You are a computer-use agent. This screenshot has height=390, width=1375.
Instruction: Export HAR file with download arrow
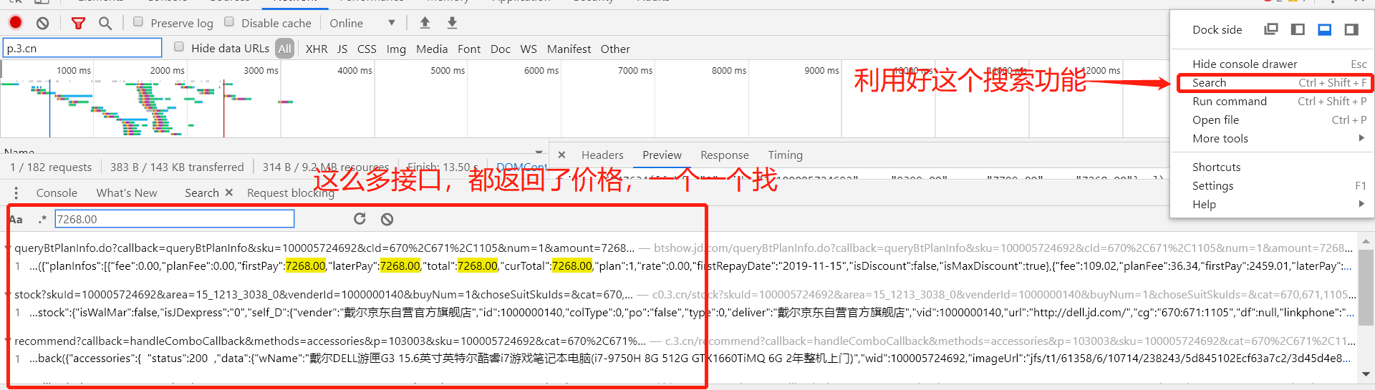[x=452, y=23]
